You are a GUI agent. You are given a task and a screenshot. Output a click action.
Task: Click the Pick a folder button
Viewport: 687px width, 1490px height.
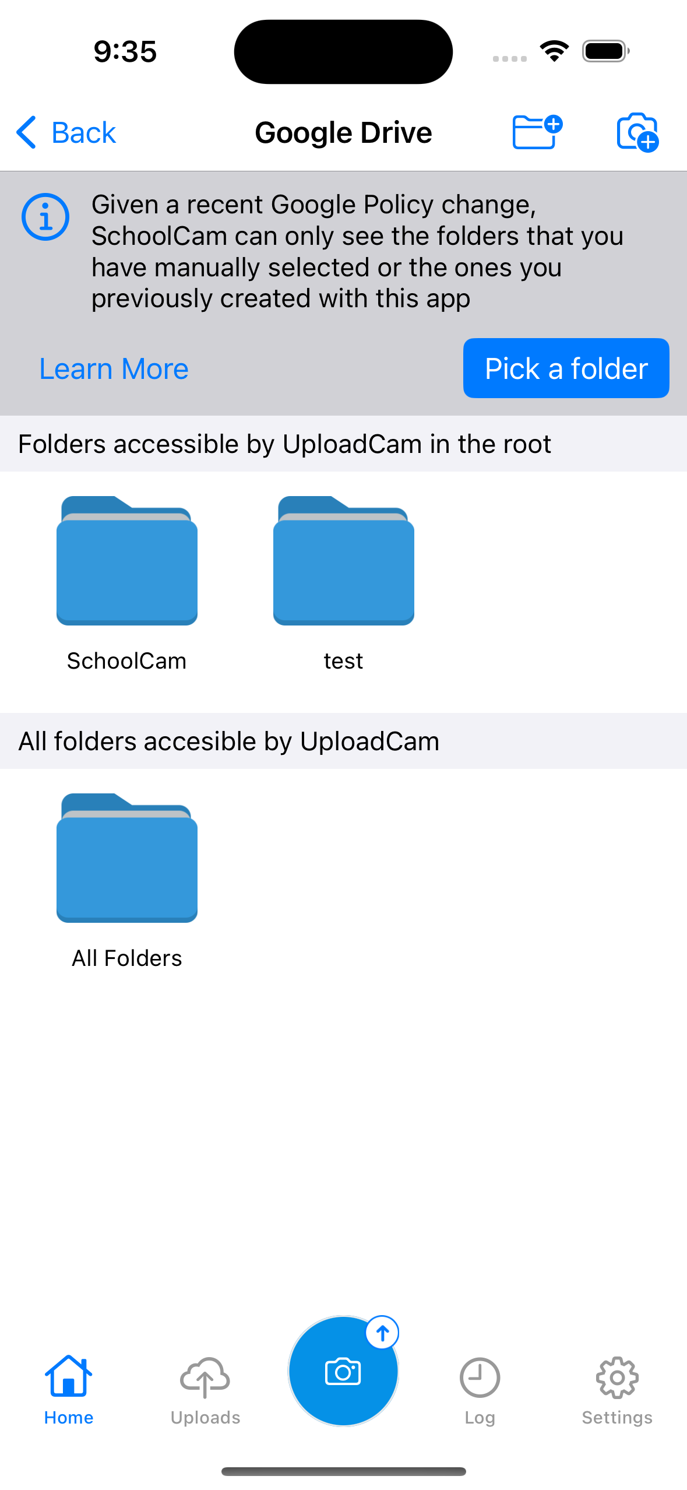point(566,368)
